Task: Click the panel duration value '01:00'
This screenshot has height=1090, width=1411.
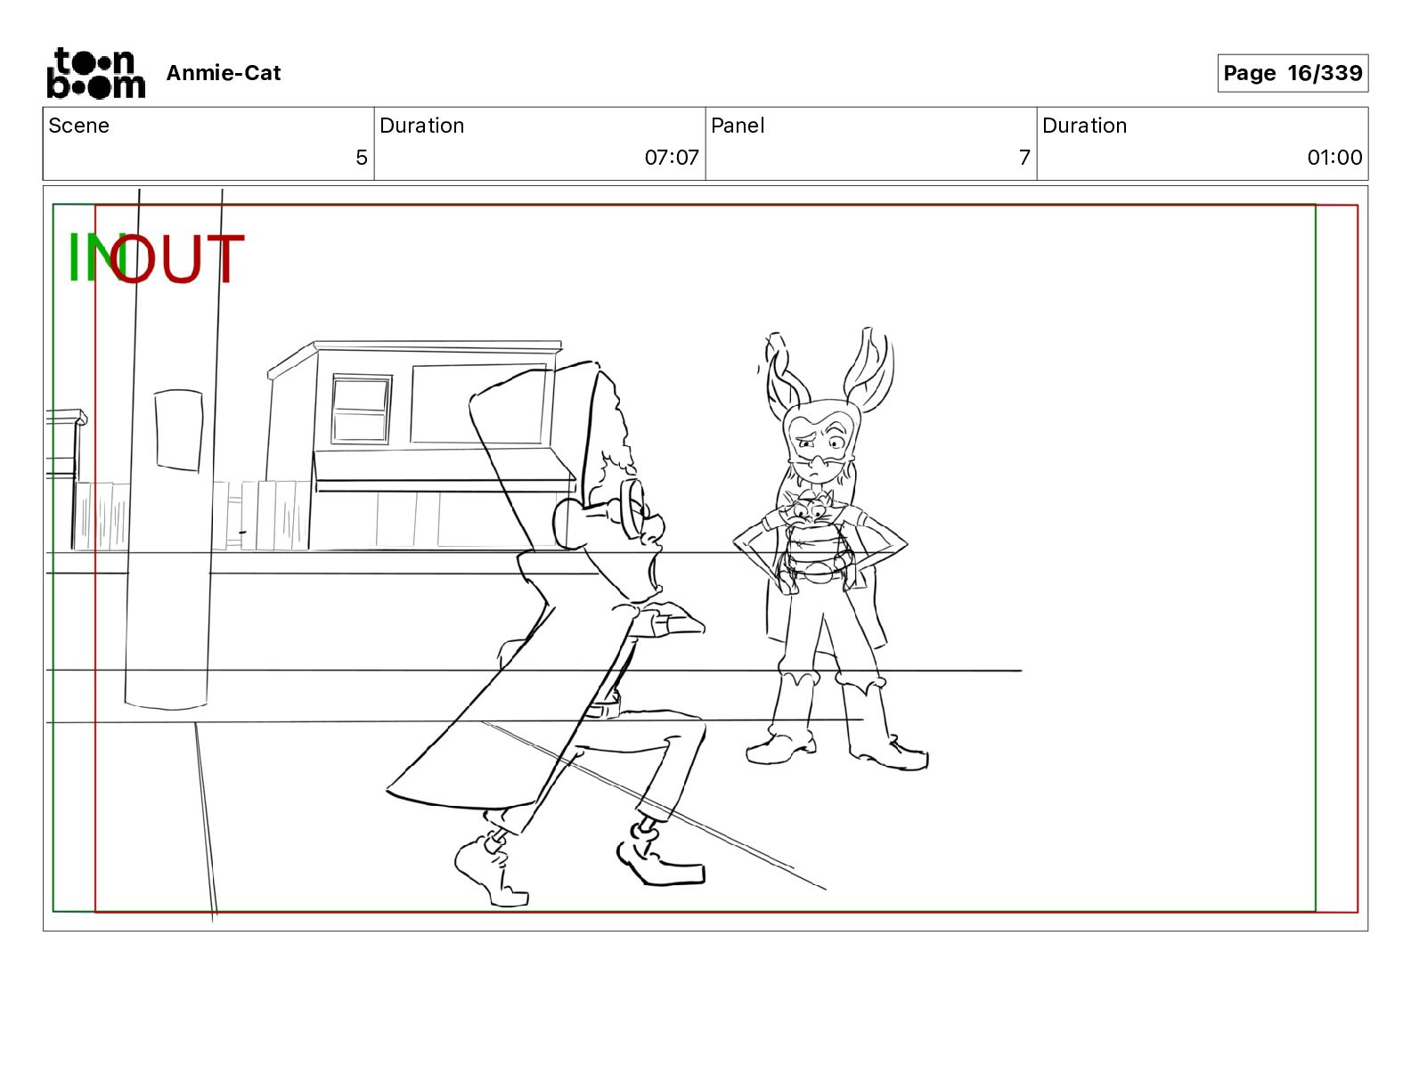Action: (1334, 158)
